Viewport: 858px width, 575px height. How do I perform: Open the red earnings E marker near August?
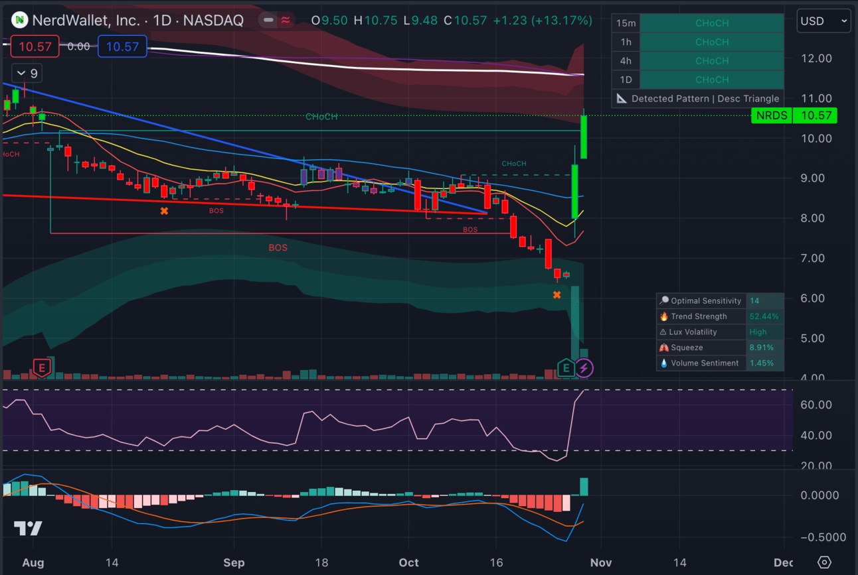tap(42, 367)
